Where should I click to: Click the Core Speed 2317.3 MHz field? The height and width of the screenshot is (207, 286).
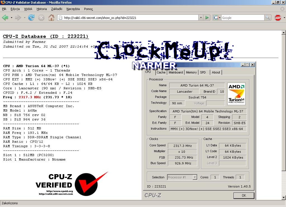coord(182,146)
